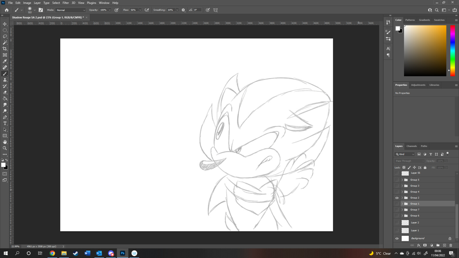This screenshot has width=459, height=258.
Task: Toggle Quick Mask mode
Action: point(5,174)
